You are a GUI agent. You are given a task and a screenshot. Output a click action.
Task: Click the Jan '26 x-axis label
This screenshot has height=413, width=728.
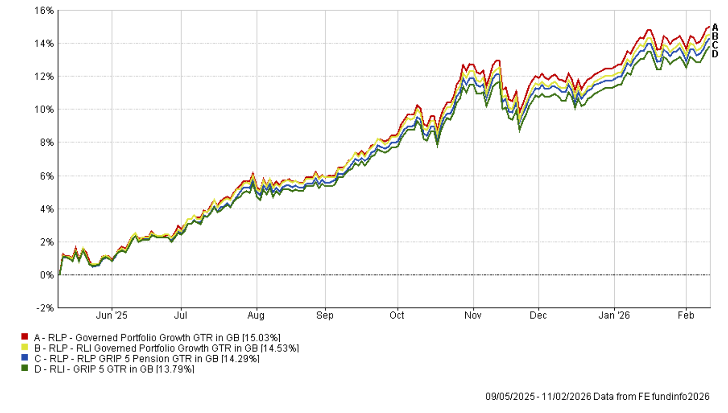pyautogui.click(x=614, y=316)
